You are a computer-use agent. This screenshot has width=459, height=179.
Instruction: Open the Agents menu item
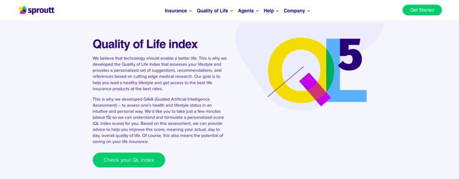[246, 11]
